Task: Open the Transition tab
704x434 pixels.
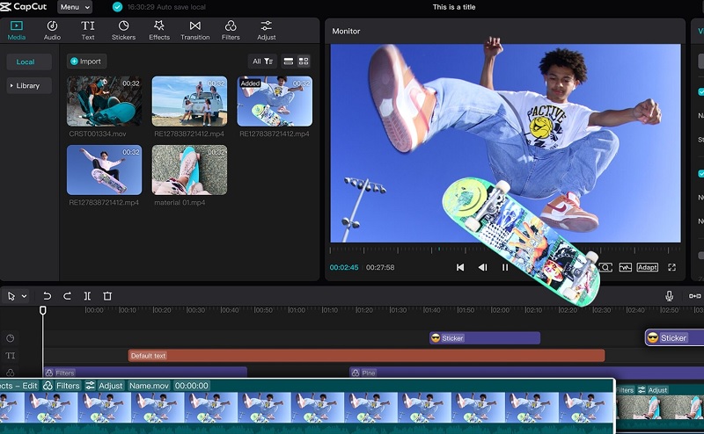Action: (x=194, y=31)
